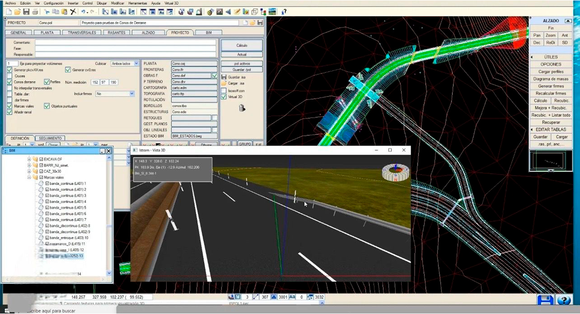Image resolution: width=580 pixels, height=314 pixels.
Task: Switch to the TRANSVERSALES tab
Action: (x=82, y=32)
